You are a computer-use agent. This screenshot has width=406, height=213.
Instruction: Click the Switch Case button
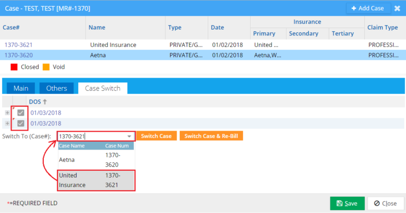[x=156, y=136]
